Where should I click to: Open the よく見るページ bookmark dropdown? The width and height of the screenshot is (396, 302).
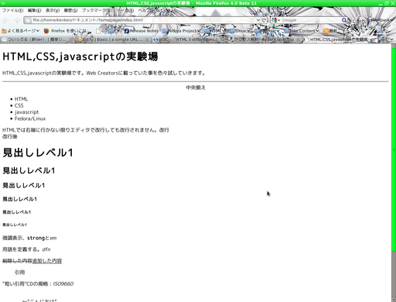point(20,31)
